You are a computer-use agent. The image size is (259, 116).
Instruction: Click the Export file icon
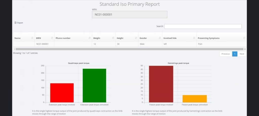point(15,23)
